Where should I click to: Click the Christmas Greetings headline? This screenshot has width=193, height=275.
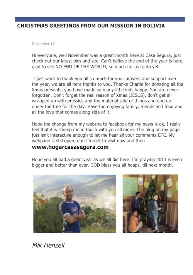[x=91, y=26]
